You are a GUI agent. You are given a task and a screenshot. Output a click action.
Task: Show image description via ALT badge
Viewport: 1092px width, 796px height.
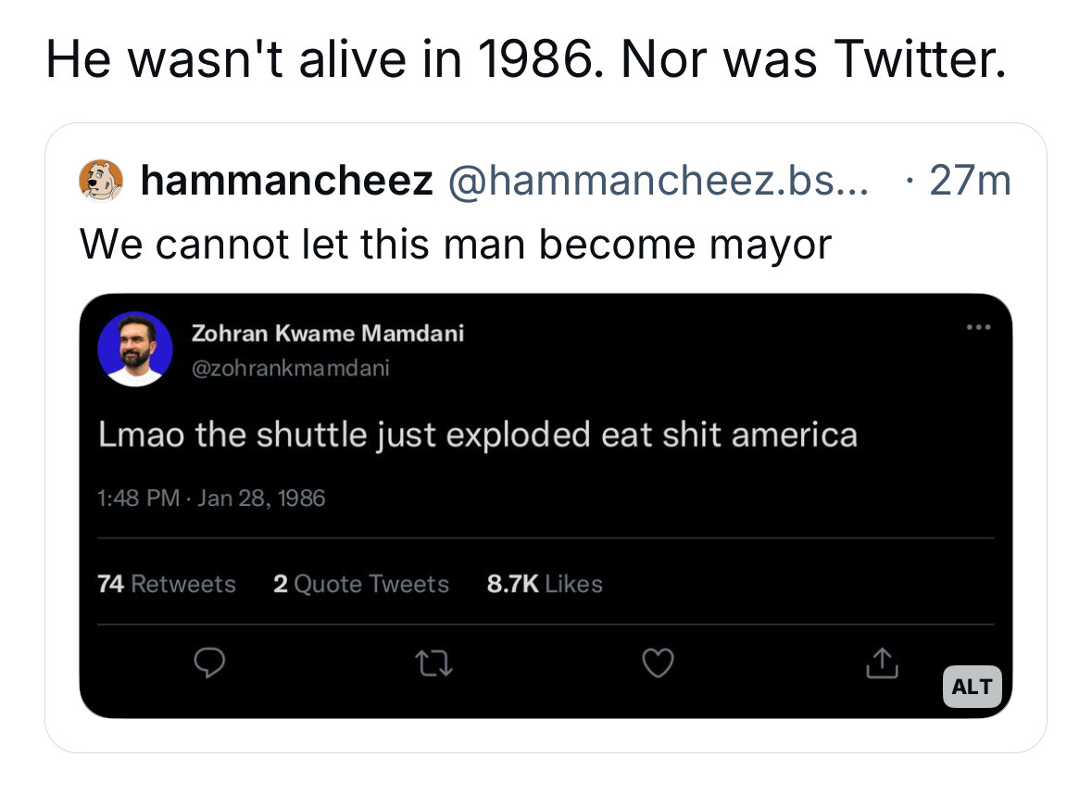[972, 687]
